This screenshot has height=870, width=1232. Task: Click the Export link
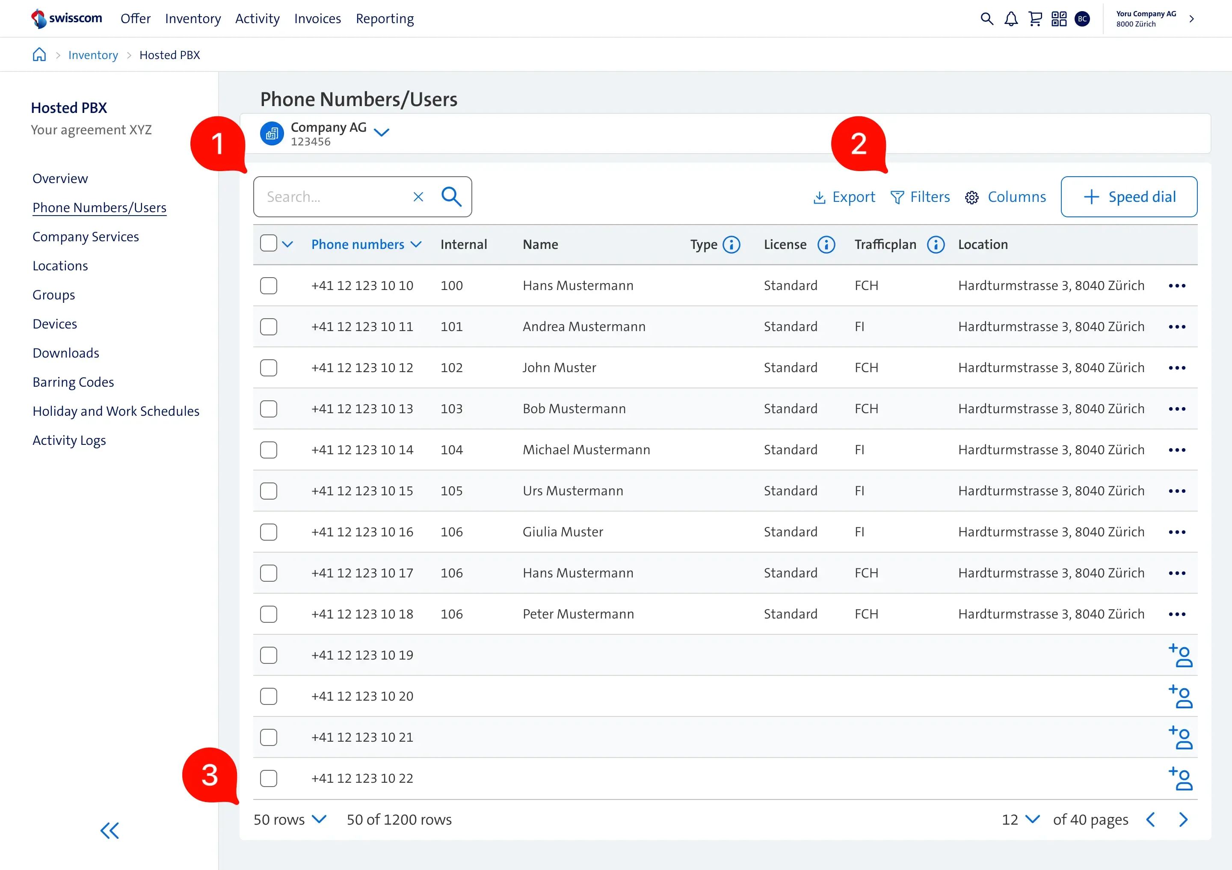(x=844, y=197)
